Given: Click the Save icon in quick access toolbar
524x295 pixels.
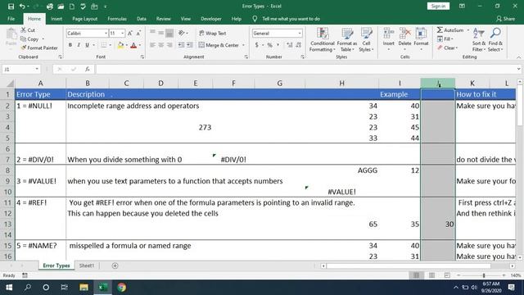Looking at the screenshot, I should click(11, 6).
